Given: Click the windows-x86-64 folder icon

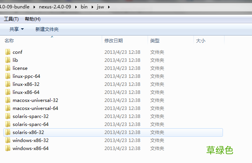Looking at the screenshot, I should [8, 148].
